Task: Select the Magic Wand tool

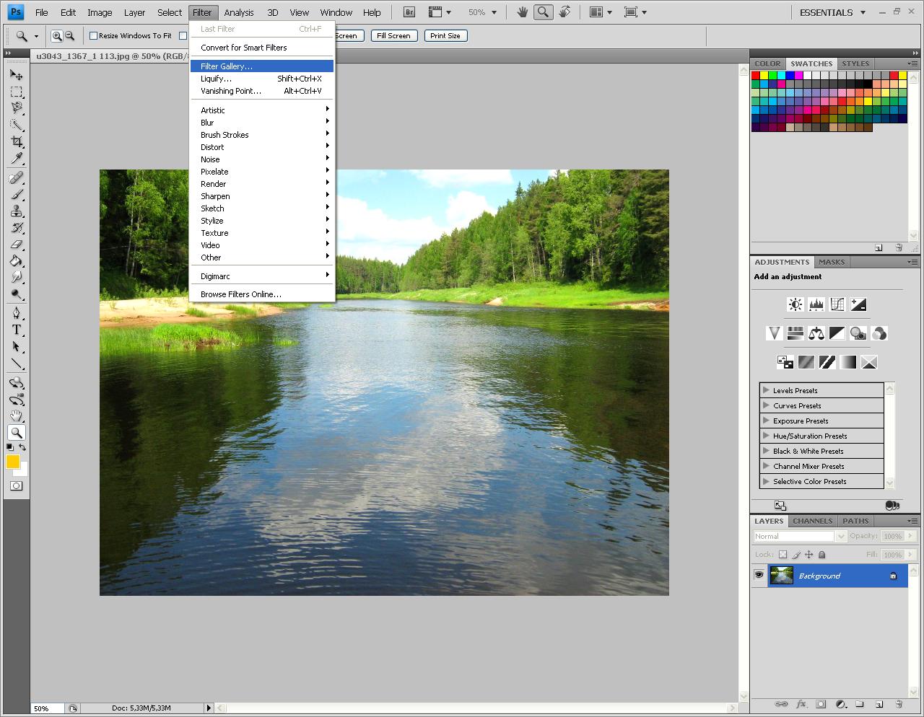Action: (x=17, y=125)
